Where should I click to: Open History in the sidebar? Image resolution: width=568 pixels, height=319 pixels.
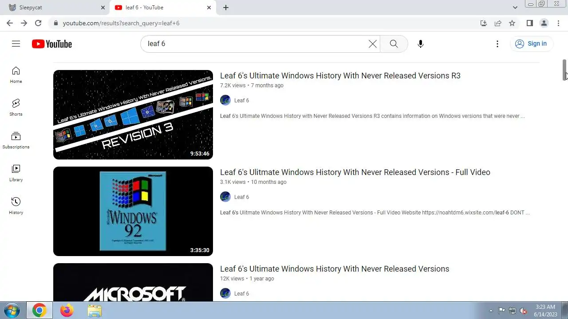click(16, 206)
